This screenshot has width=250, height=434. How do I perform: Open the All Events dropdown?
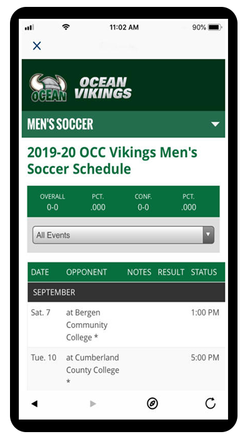coord(123,235)
